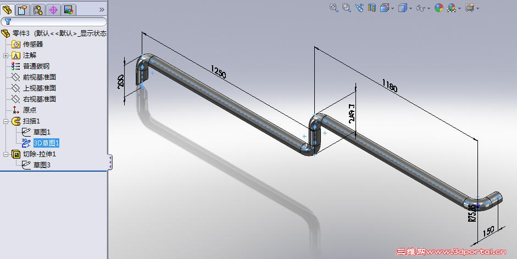
Task: Select the 注解 tree item
Action: (29, 55)
